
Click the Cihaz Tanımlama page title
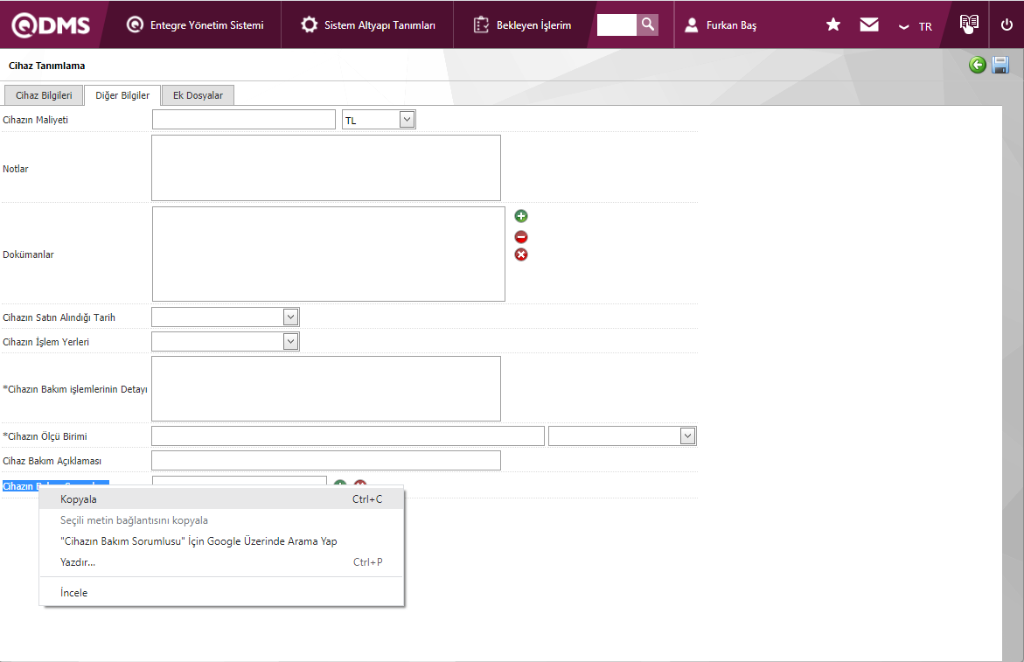(47, 66)
